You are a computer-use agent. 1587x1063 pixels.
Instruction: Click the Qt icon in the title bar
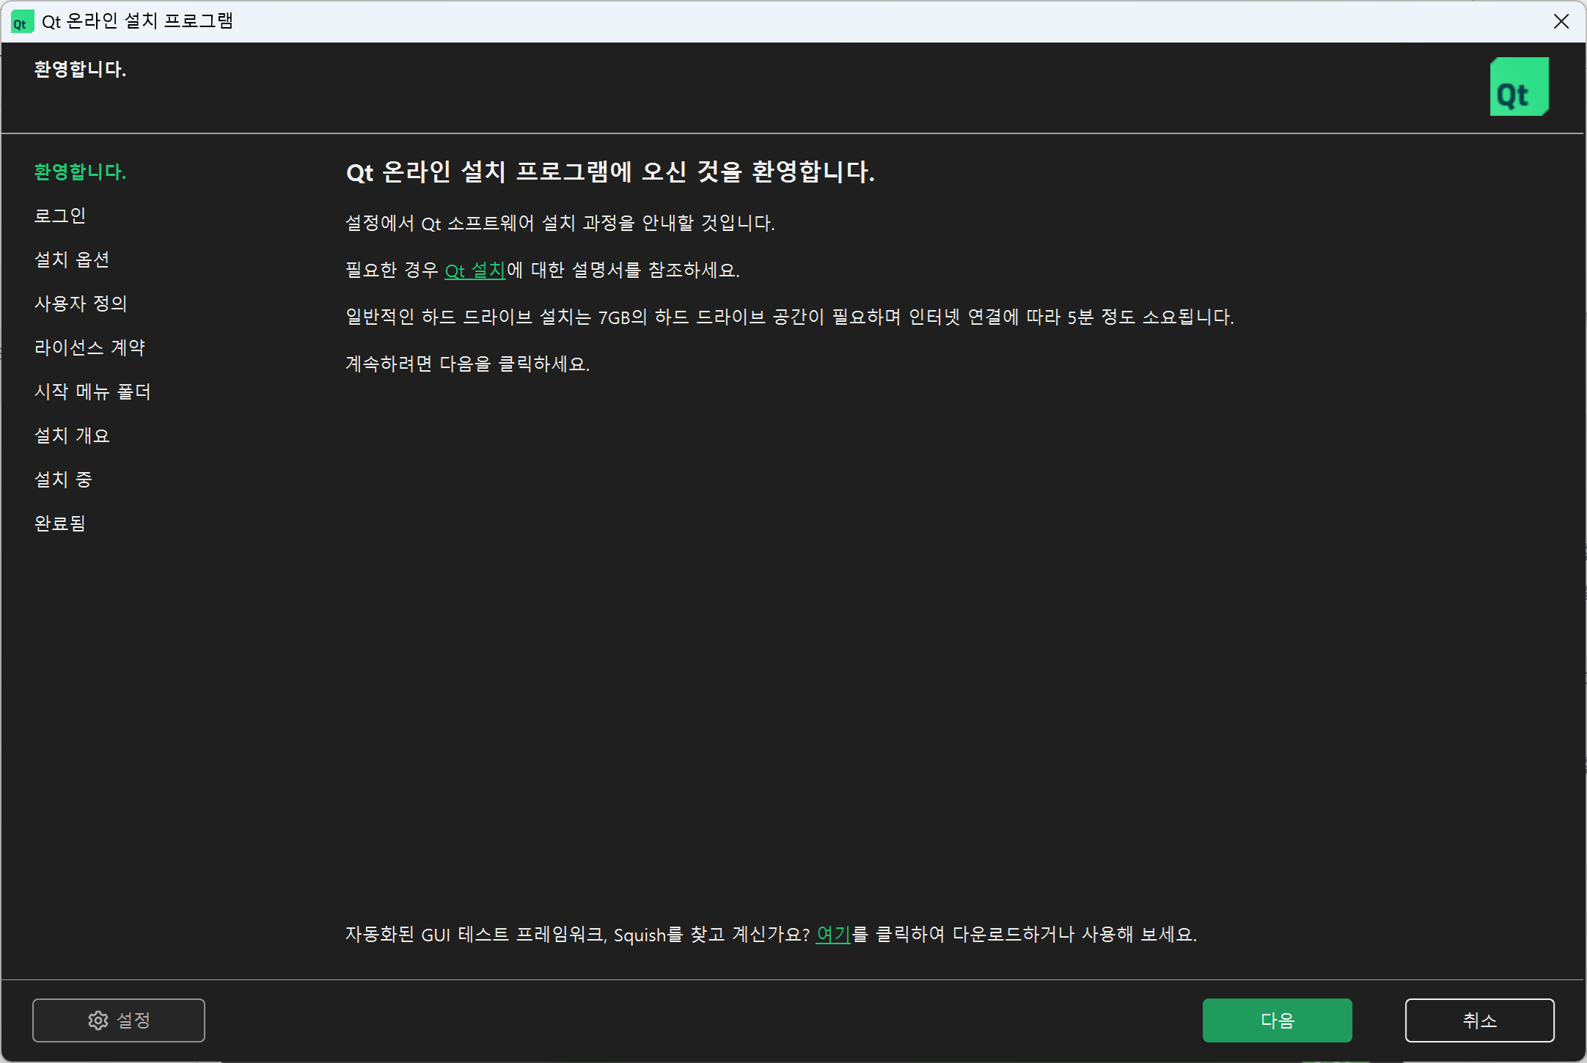point(22,21)
